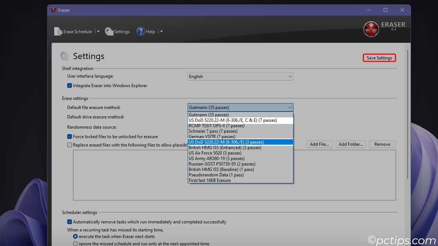
Task: Uncheck Integrate Eraser into Windows Explorer
Action: tap(69, 85)
